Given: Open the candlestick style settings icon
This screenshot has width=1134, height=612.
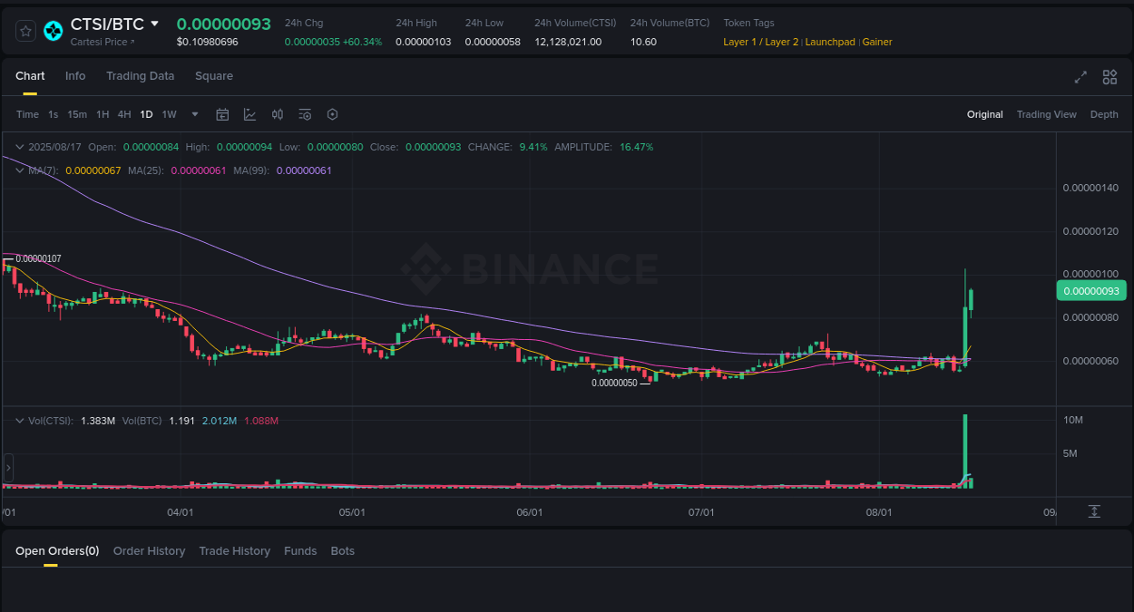Looking at the screenshot, I should click(278, 114).
